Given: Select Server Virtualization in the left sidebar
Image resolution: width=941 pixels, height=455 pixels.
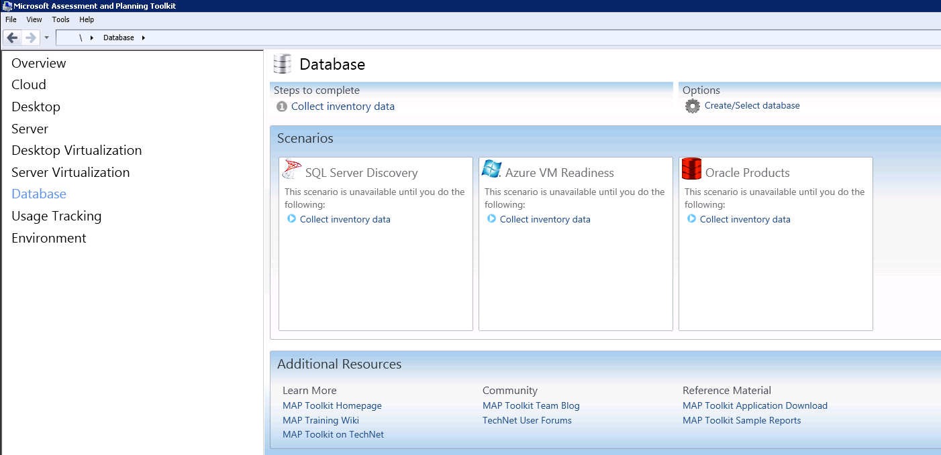Looking at the screenshot, I should [70, 172].
